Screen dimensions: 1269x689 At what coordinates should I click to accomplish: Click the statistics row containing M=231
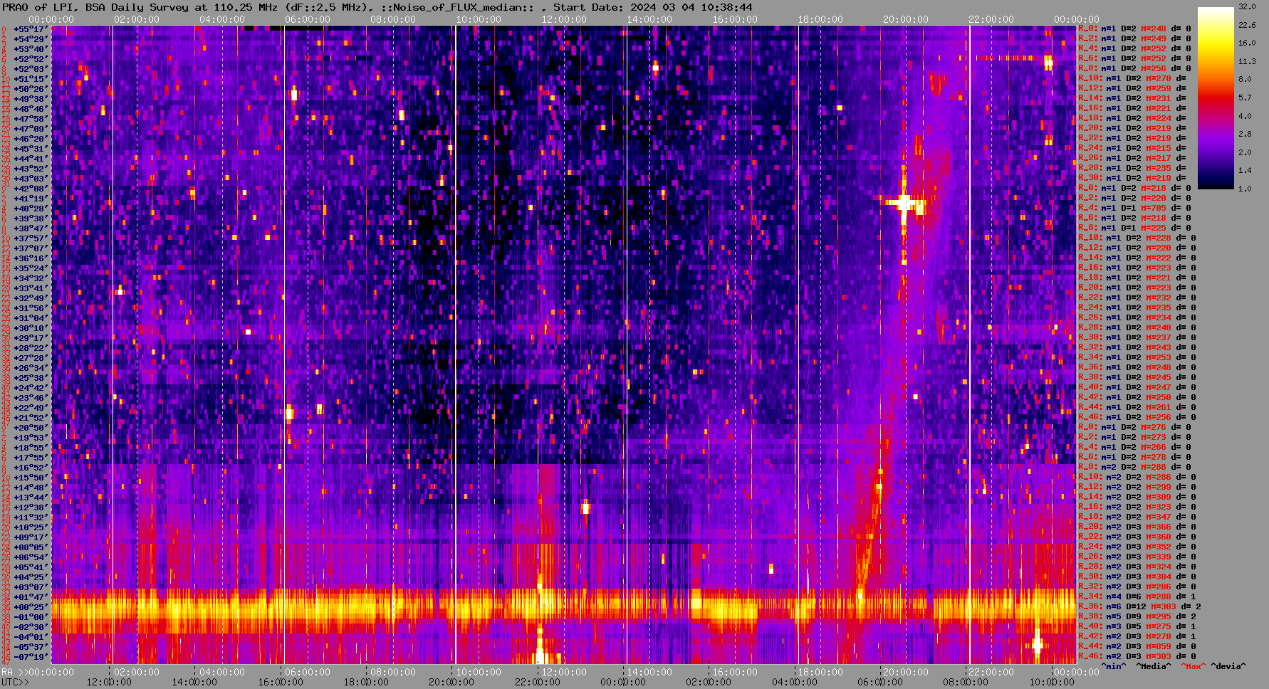coord(1132,98)
